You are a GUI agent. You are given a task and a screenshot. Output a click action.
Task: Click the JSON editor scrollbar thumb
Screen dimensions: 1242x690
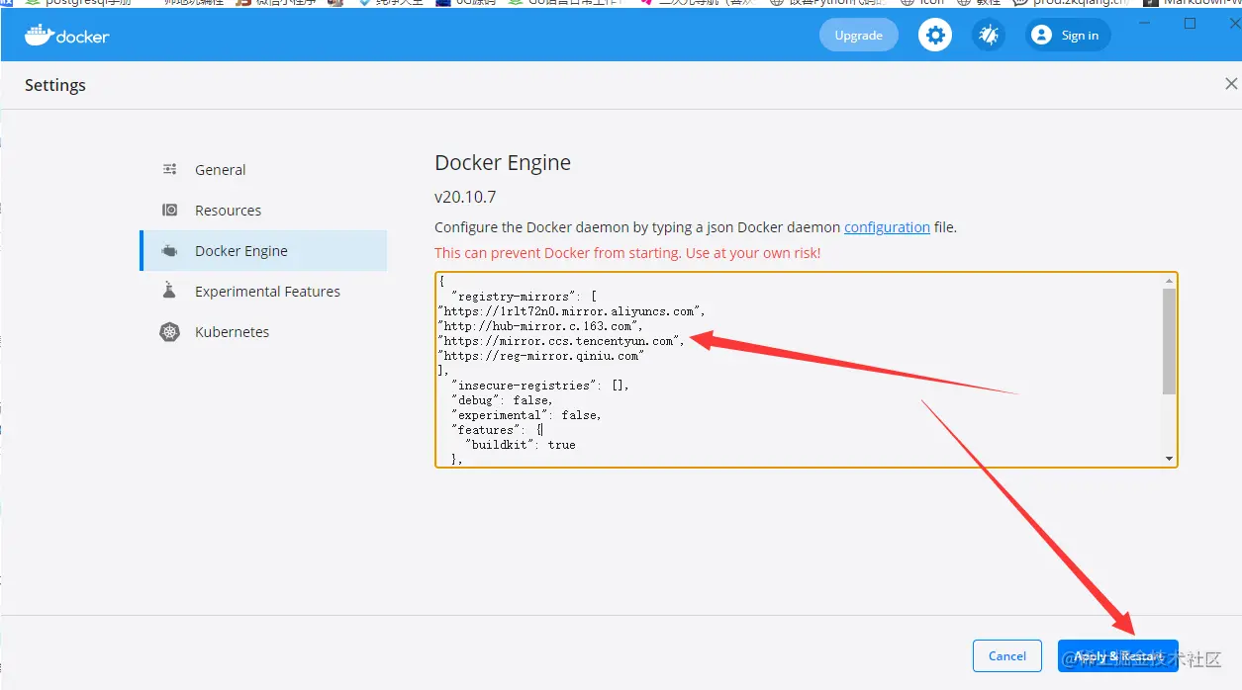click(x=1169, y=341)
